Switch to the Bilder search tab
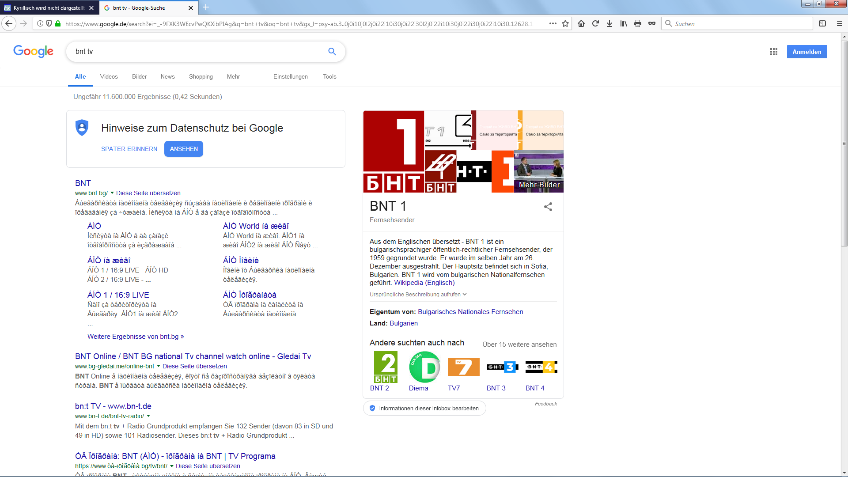 click(139, 77)
